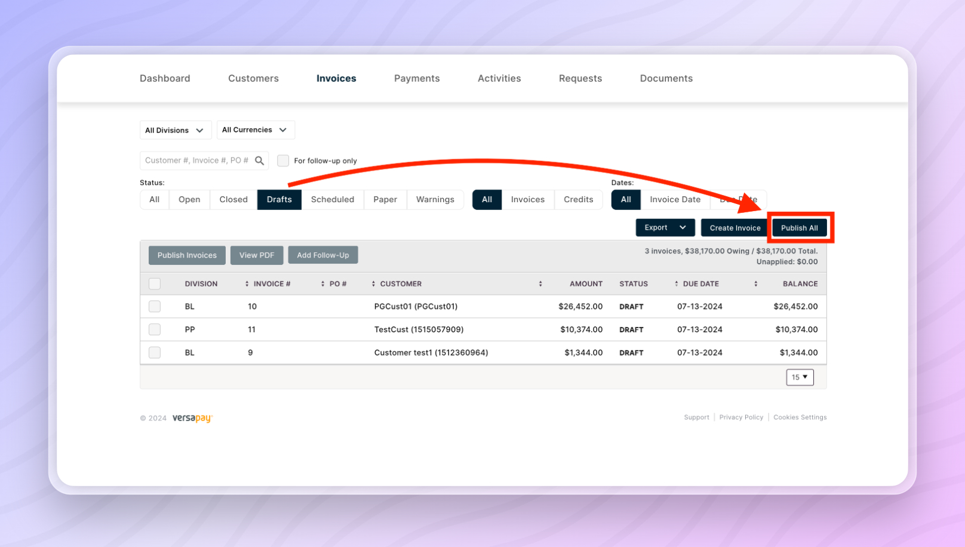Sort by Status column arrows
Viewport: 965px width, 547px height.
[676, 284]
